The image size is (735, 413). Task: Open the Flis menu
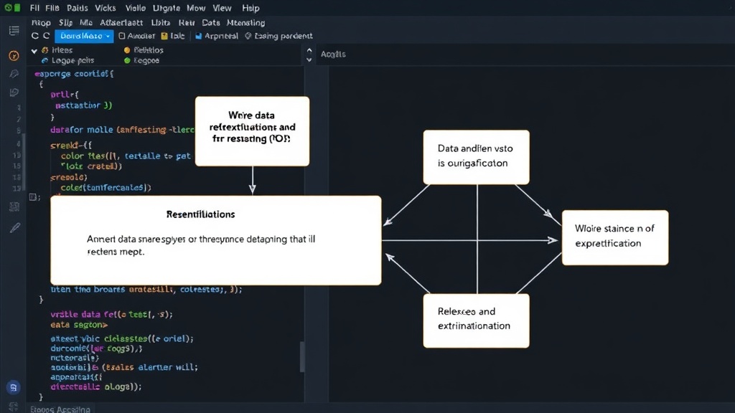click(52, 8)
